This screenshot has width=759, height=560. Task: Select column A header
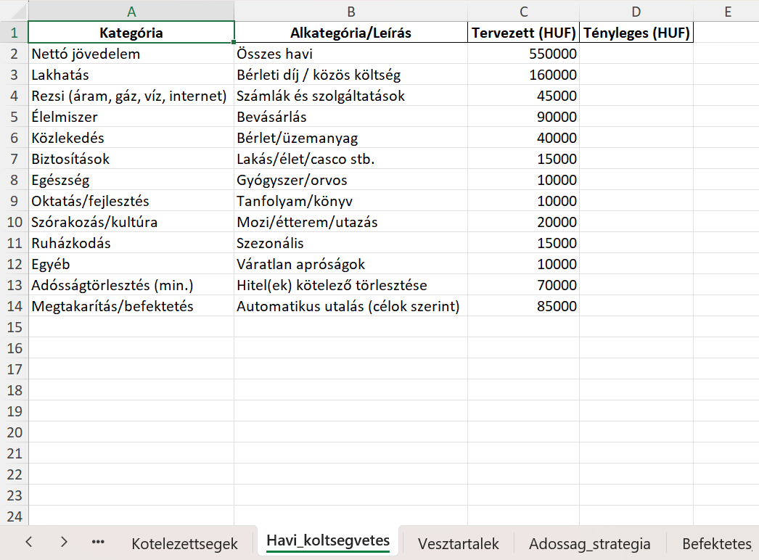tap(131, 11)
